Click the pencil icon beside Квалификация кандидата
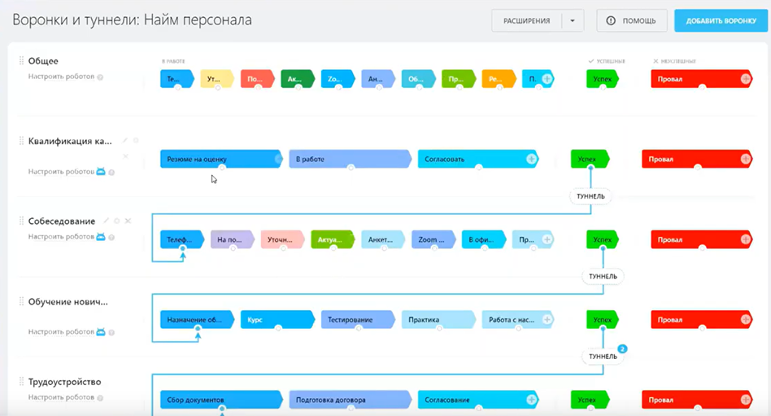Screen dimensions: 771x416 pyautogui.click(x=125, y=141)
